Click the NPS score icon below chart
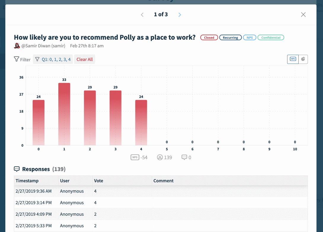323x232 pixels. tap(135, 157)
